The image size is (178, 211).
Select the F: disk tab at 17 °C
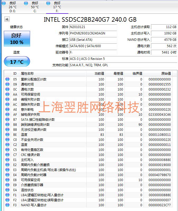[57, 7]
